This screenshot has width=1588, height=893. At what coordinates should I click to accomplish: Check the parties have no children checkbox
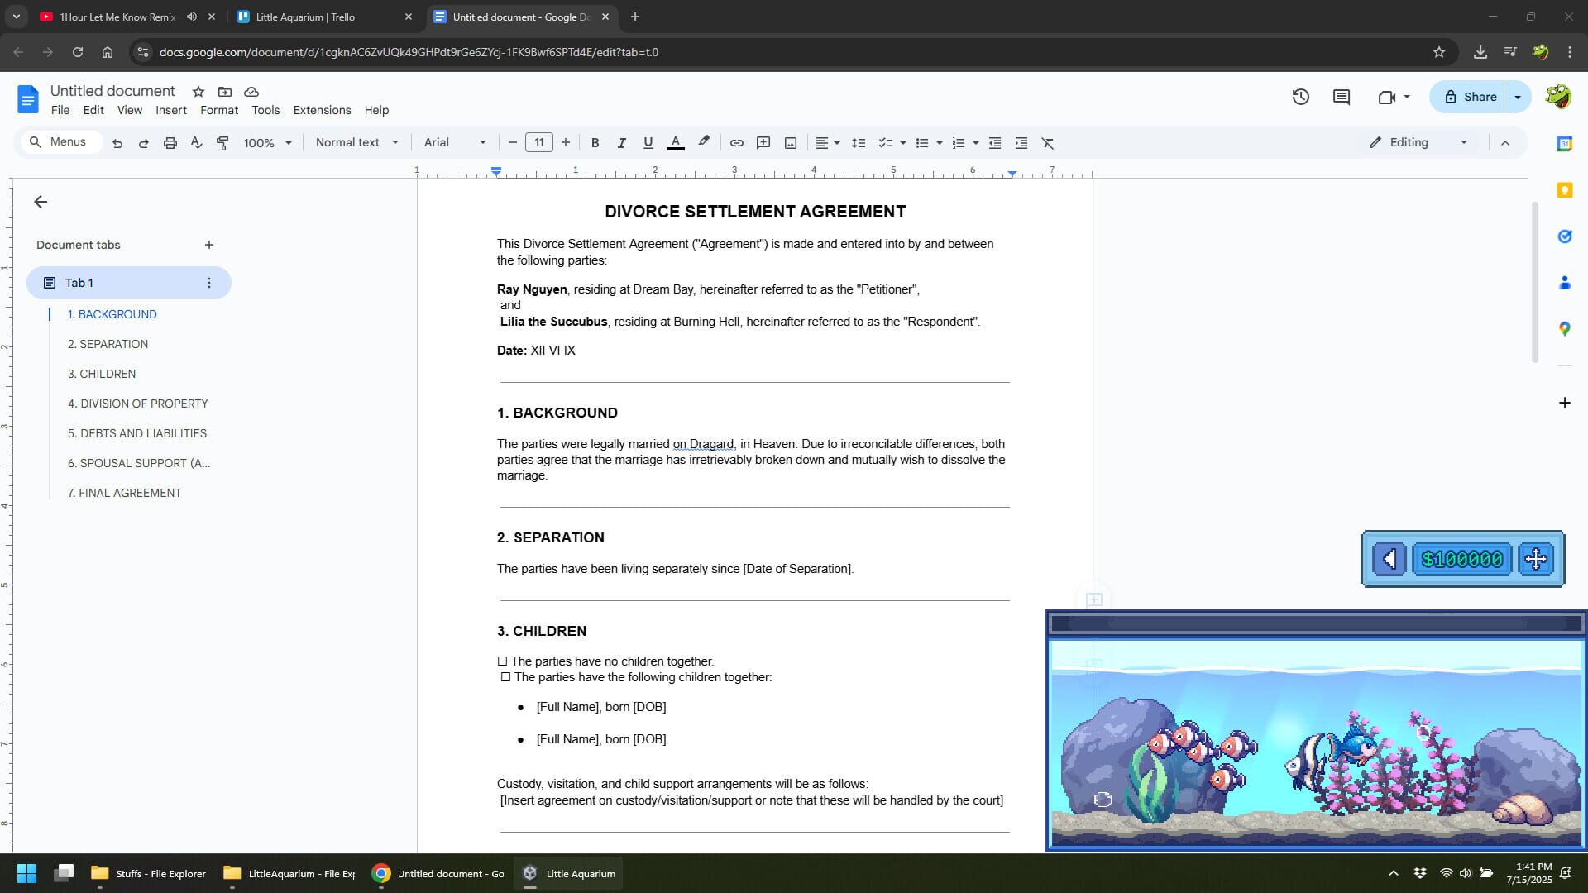pyautogui.click(x=503, y=661)
